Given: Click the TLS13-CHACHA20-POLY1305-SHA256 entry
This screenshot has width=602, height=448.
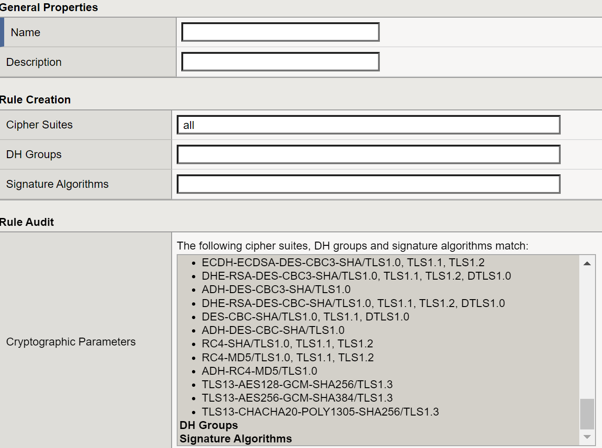Looking at the screenshot, I should 320,412.
